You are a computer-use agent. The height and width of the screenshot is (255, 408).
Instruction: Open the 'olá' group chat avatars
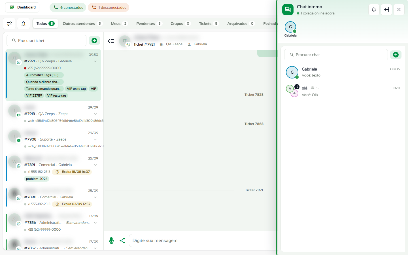click(x=292, y=91)
